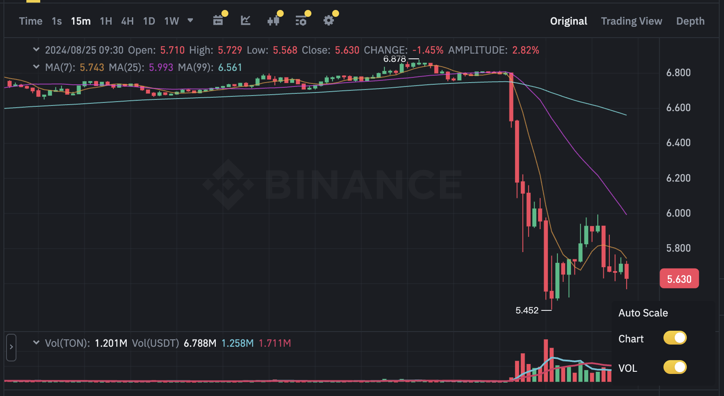Open the candlestick chart style icon
Screen dimensions: 724x396
pos(273,20)
